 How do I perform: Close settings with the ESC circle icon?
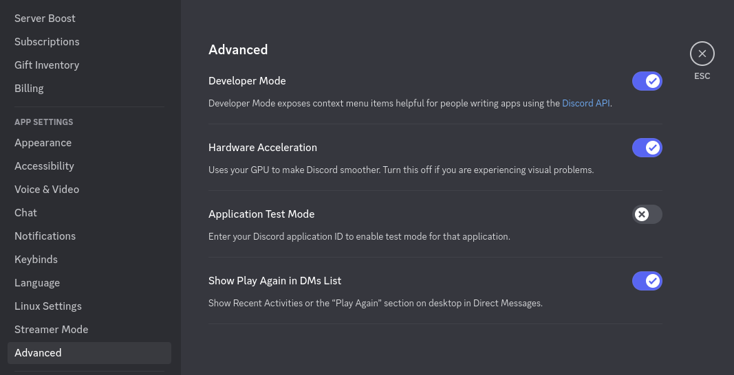click(702, 54)
